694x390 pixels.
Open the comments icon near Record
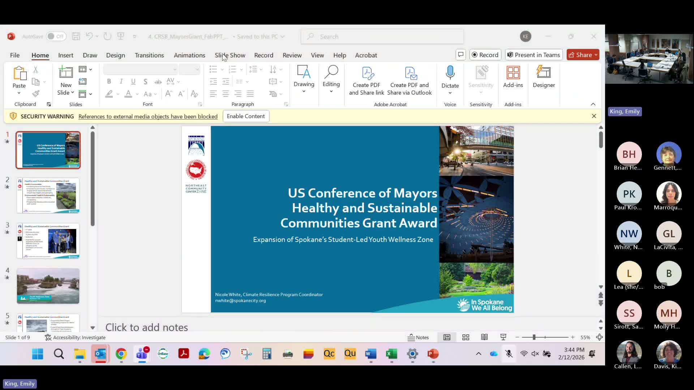(x=460, y=55)
